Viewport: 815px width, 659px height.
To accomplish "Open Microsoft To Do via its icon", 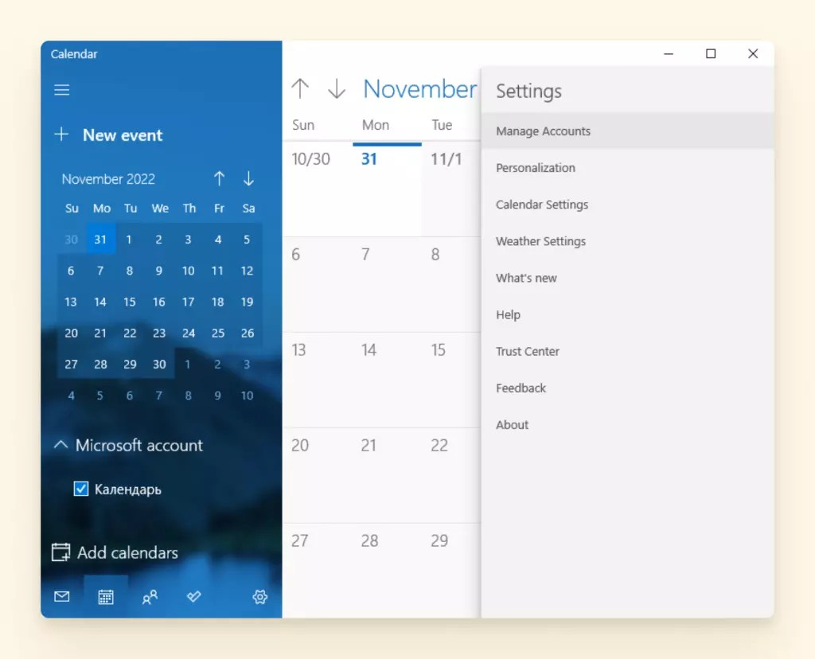I will click(x=193, y=596).
